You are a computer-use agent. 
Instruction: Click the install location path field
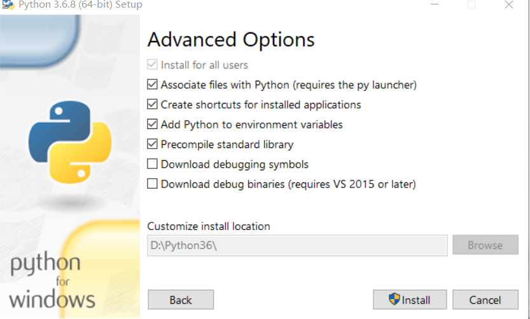(297, 245)
